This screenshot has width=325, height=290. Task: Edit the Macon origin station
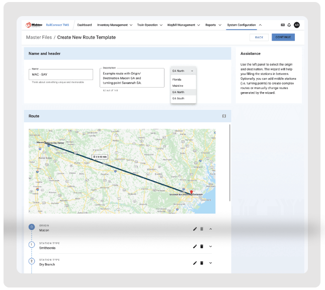pyautogui.click(x=195, y=229)
